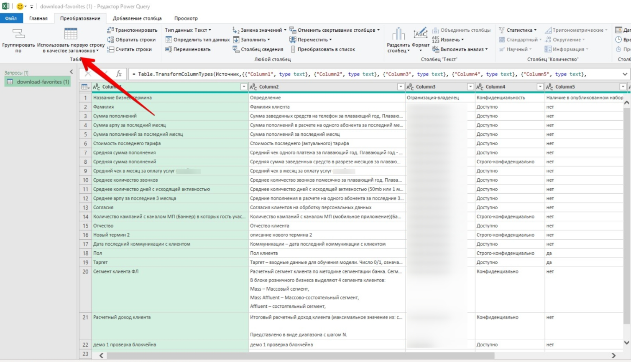631x362 pixels.
Task: Click the table corner menu icon
Action: (85, 87)
